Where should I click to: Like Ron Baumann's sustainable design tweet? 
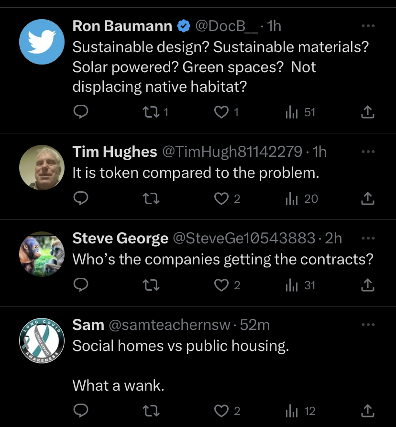[221, 112]
